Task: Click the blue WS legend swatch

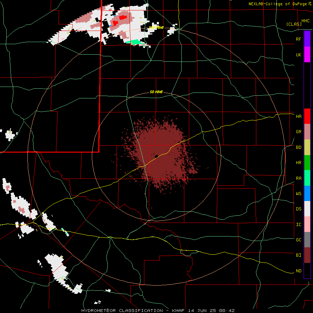Action: tap(307, 193)
